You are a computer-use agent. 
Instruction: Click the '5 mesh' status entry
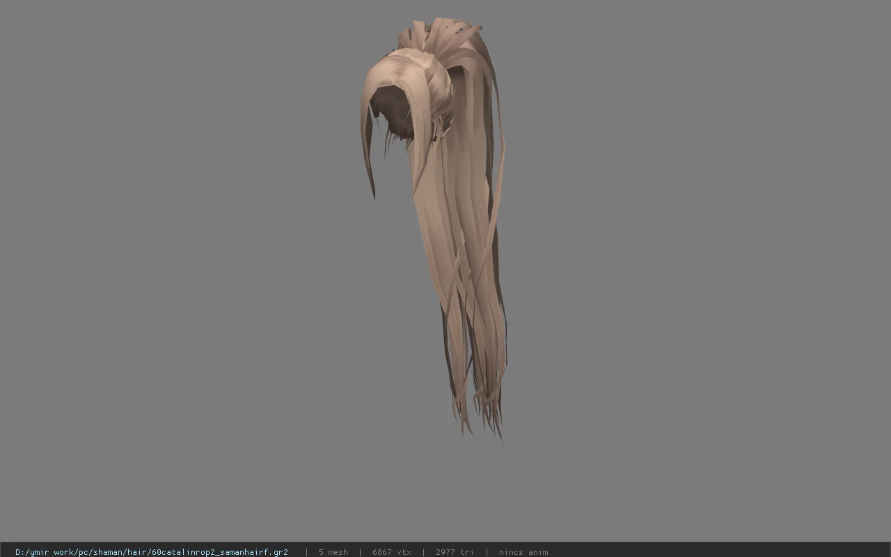(333, 552)
